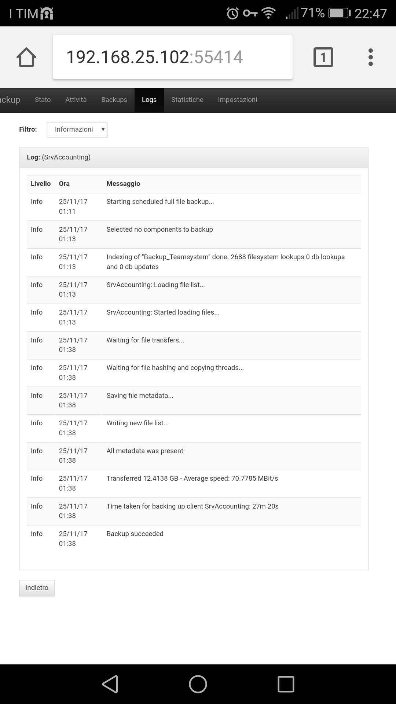The height and width of the screenshot is (704, 396).
Task: Tap the battery icon in status bar
Action: [x=340, y=14]
